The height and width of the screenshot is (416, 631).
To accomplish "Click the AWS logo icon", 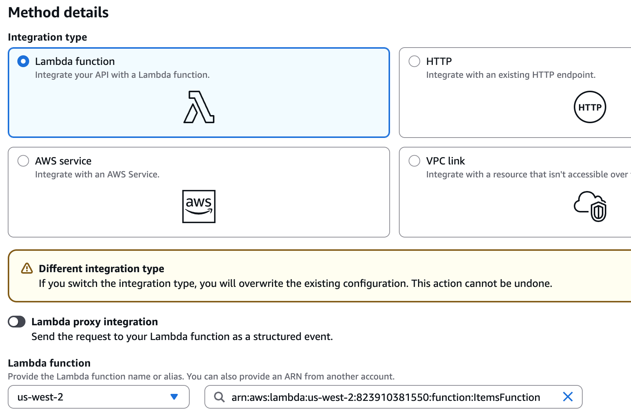I will point(199,207).
